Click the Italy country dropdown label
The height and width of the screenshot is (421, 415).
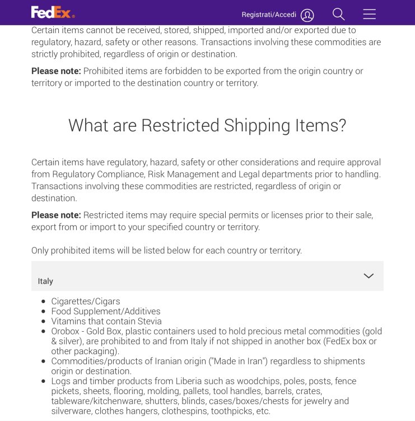[45, 281]
